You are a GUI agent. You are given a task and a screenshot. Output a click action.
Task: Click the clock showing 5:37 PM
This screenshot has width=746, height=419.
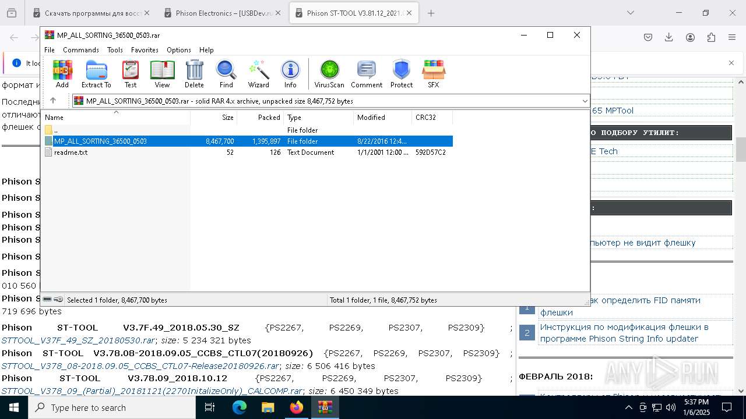coord(696,407)
